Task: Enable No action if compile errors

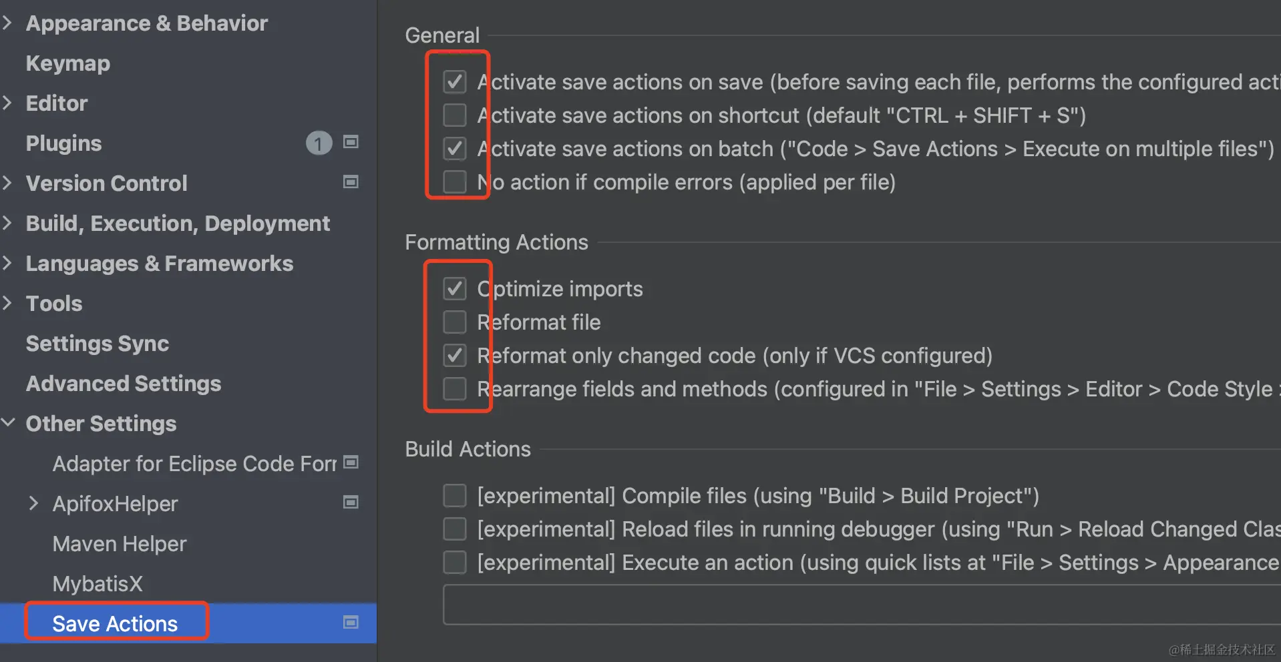Action: (x=455, y=182)
